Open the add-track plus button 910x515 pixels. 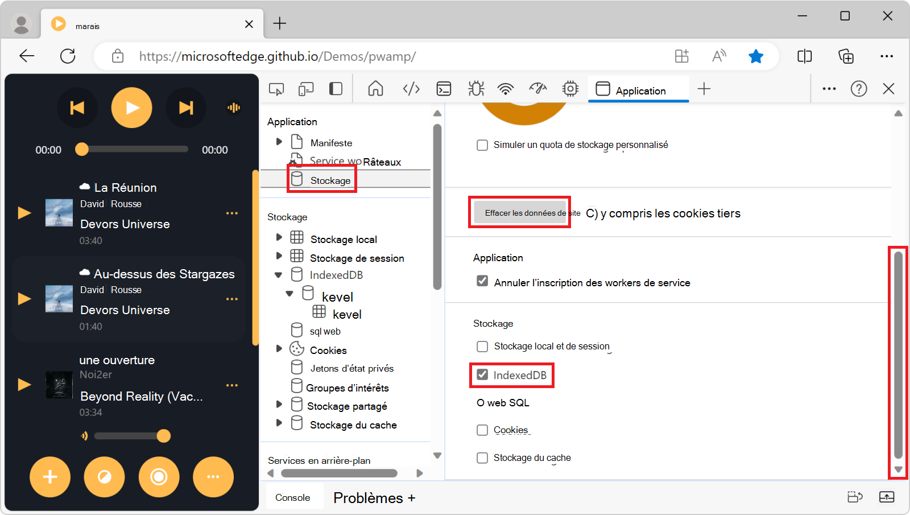click(x=50, y=477)
